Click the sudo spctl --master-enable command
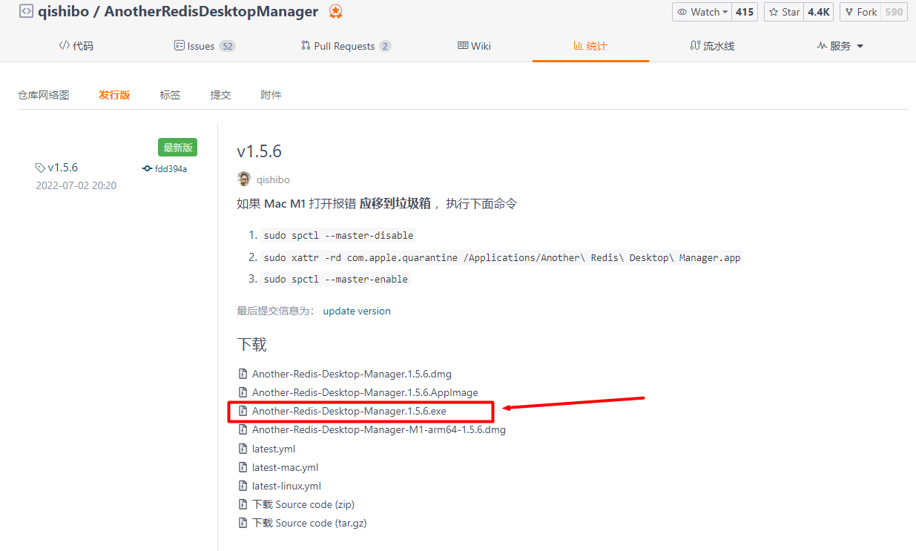Viewport: 916px width, 551px height. point(336,279)
